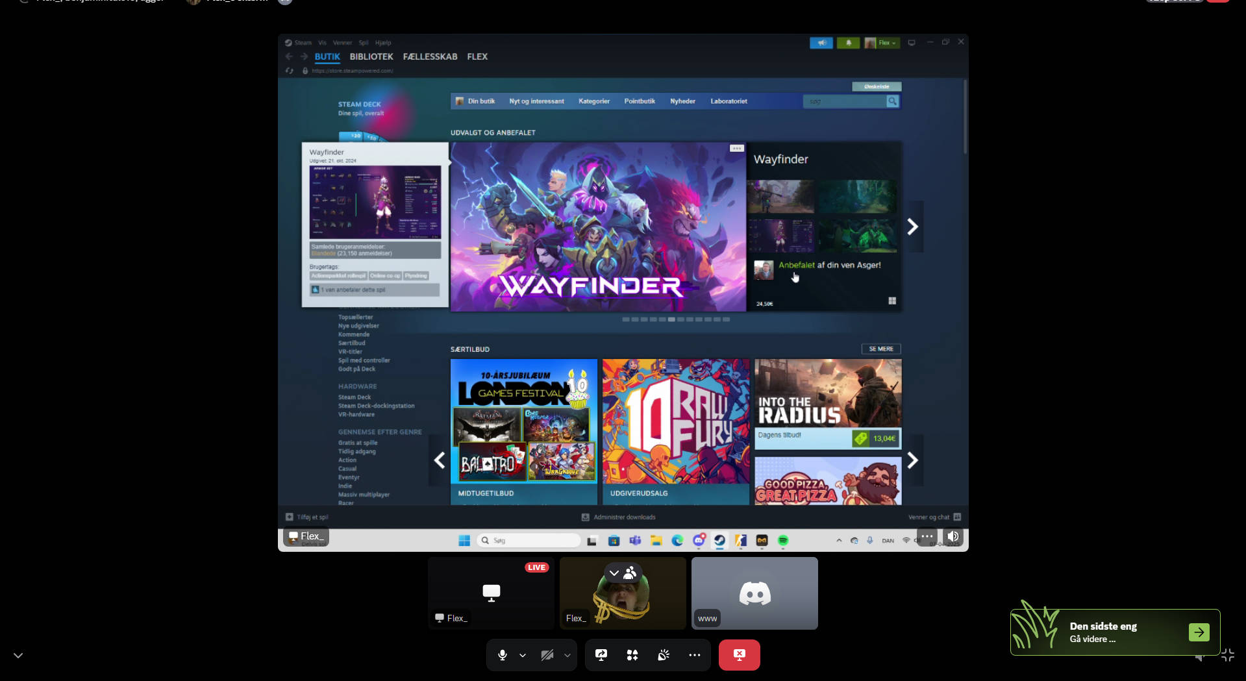Open microphone input options arrow
Screen dimensions: 1246x681
coord(523,656)
